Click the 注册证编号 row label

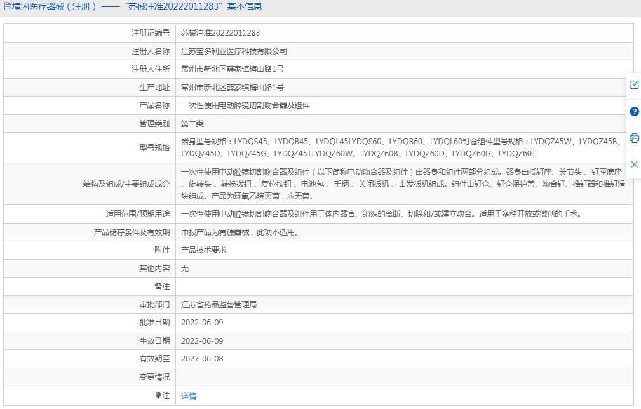click(151, 32)
